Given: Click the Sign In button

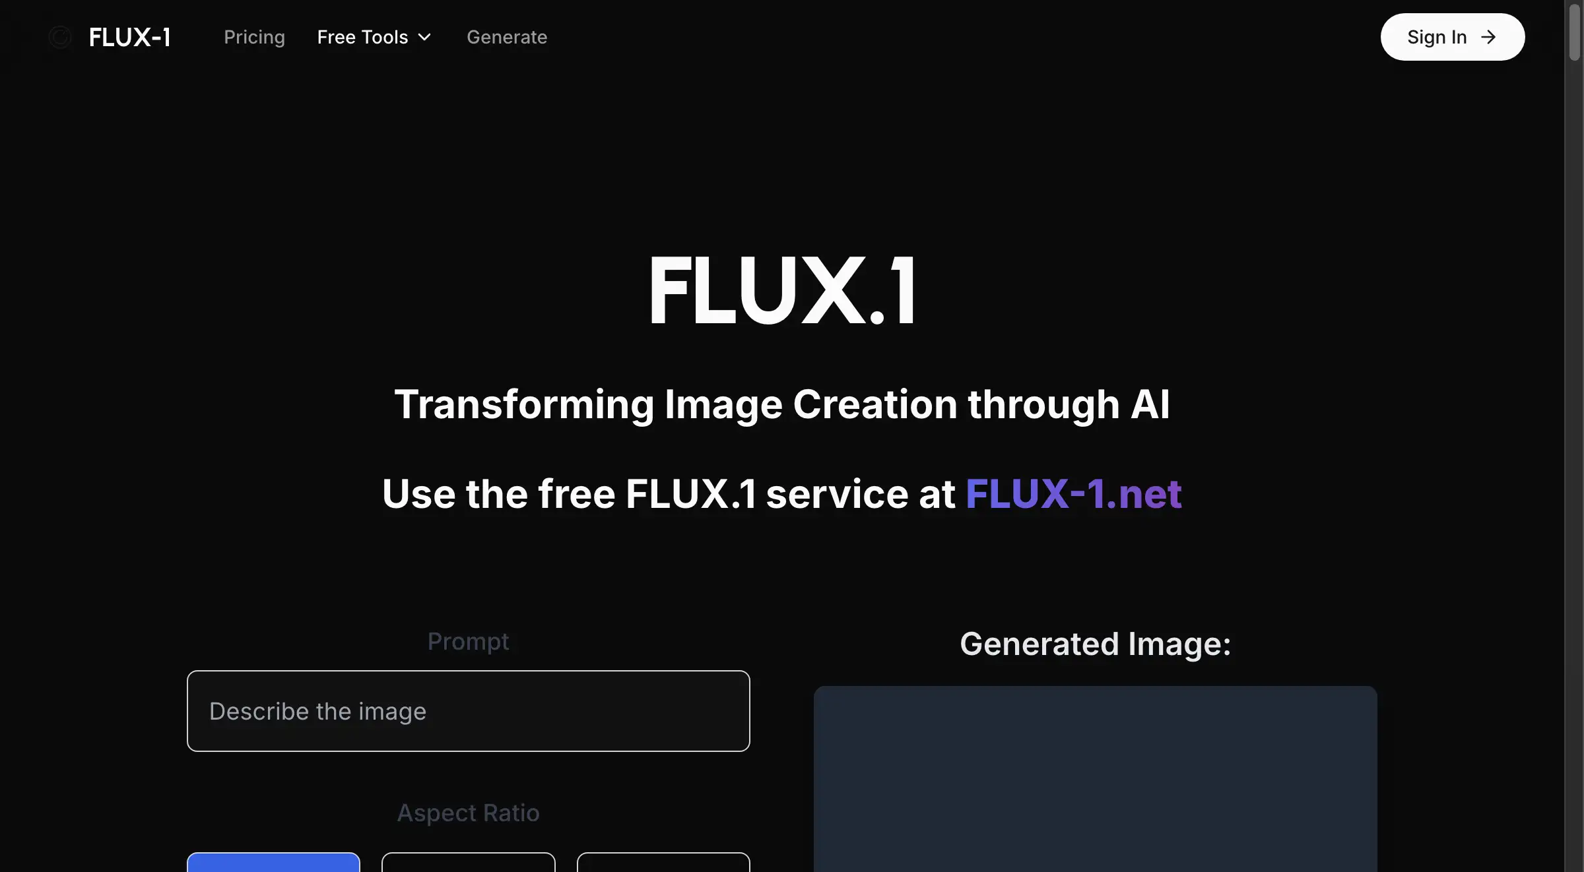Looking at the screenshot, I should pyautogui.click(x=1453, y=36).
